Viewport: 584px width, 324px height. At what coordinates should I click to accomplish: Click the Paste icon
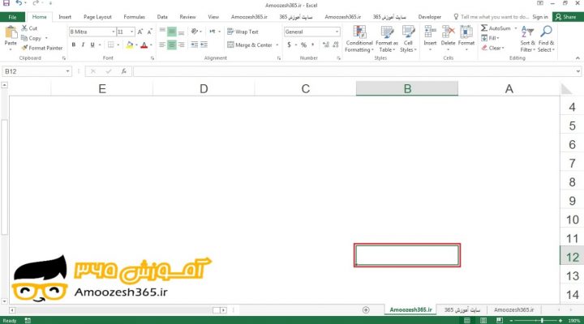click(11, 32)
